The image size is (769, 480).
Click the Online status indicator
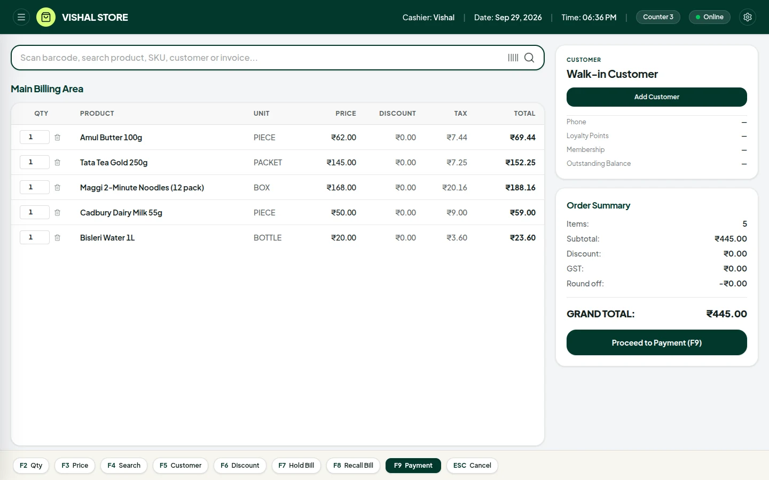click(x=710, y=17)
